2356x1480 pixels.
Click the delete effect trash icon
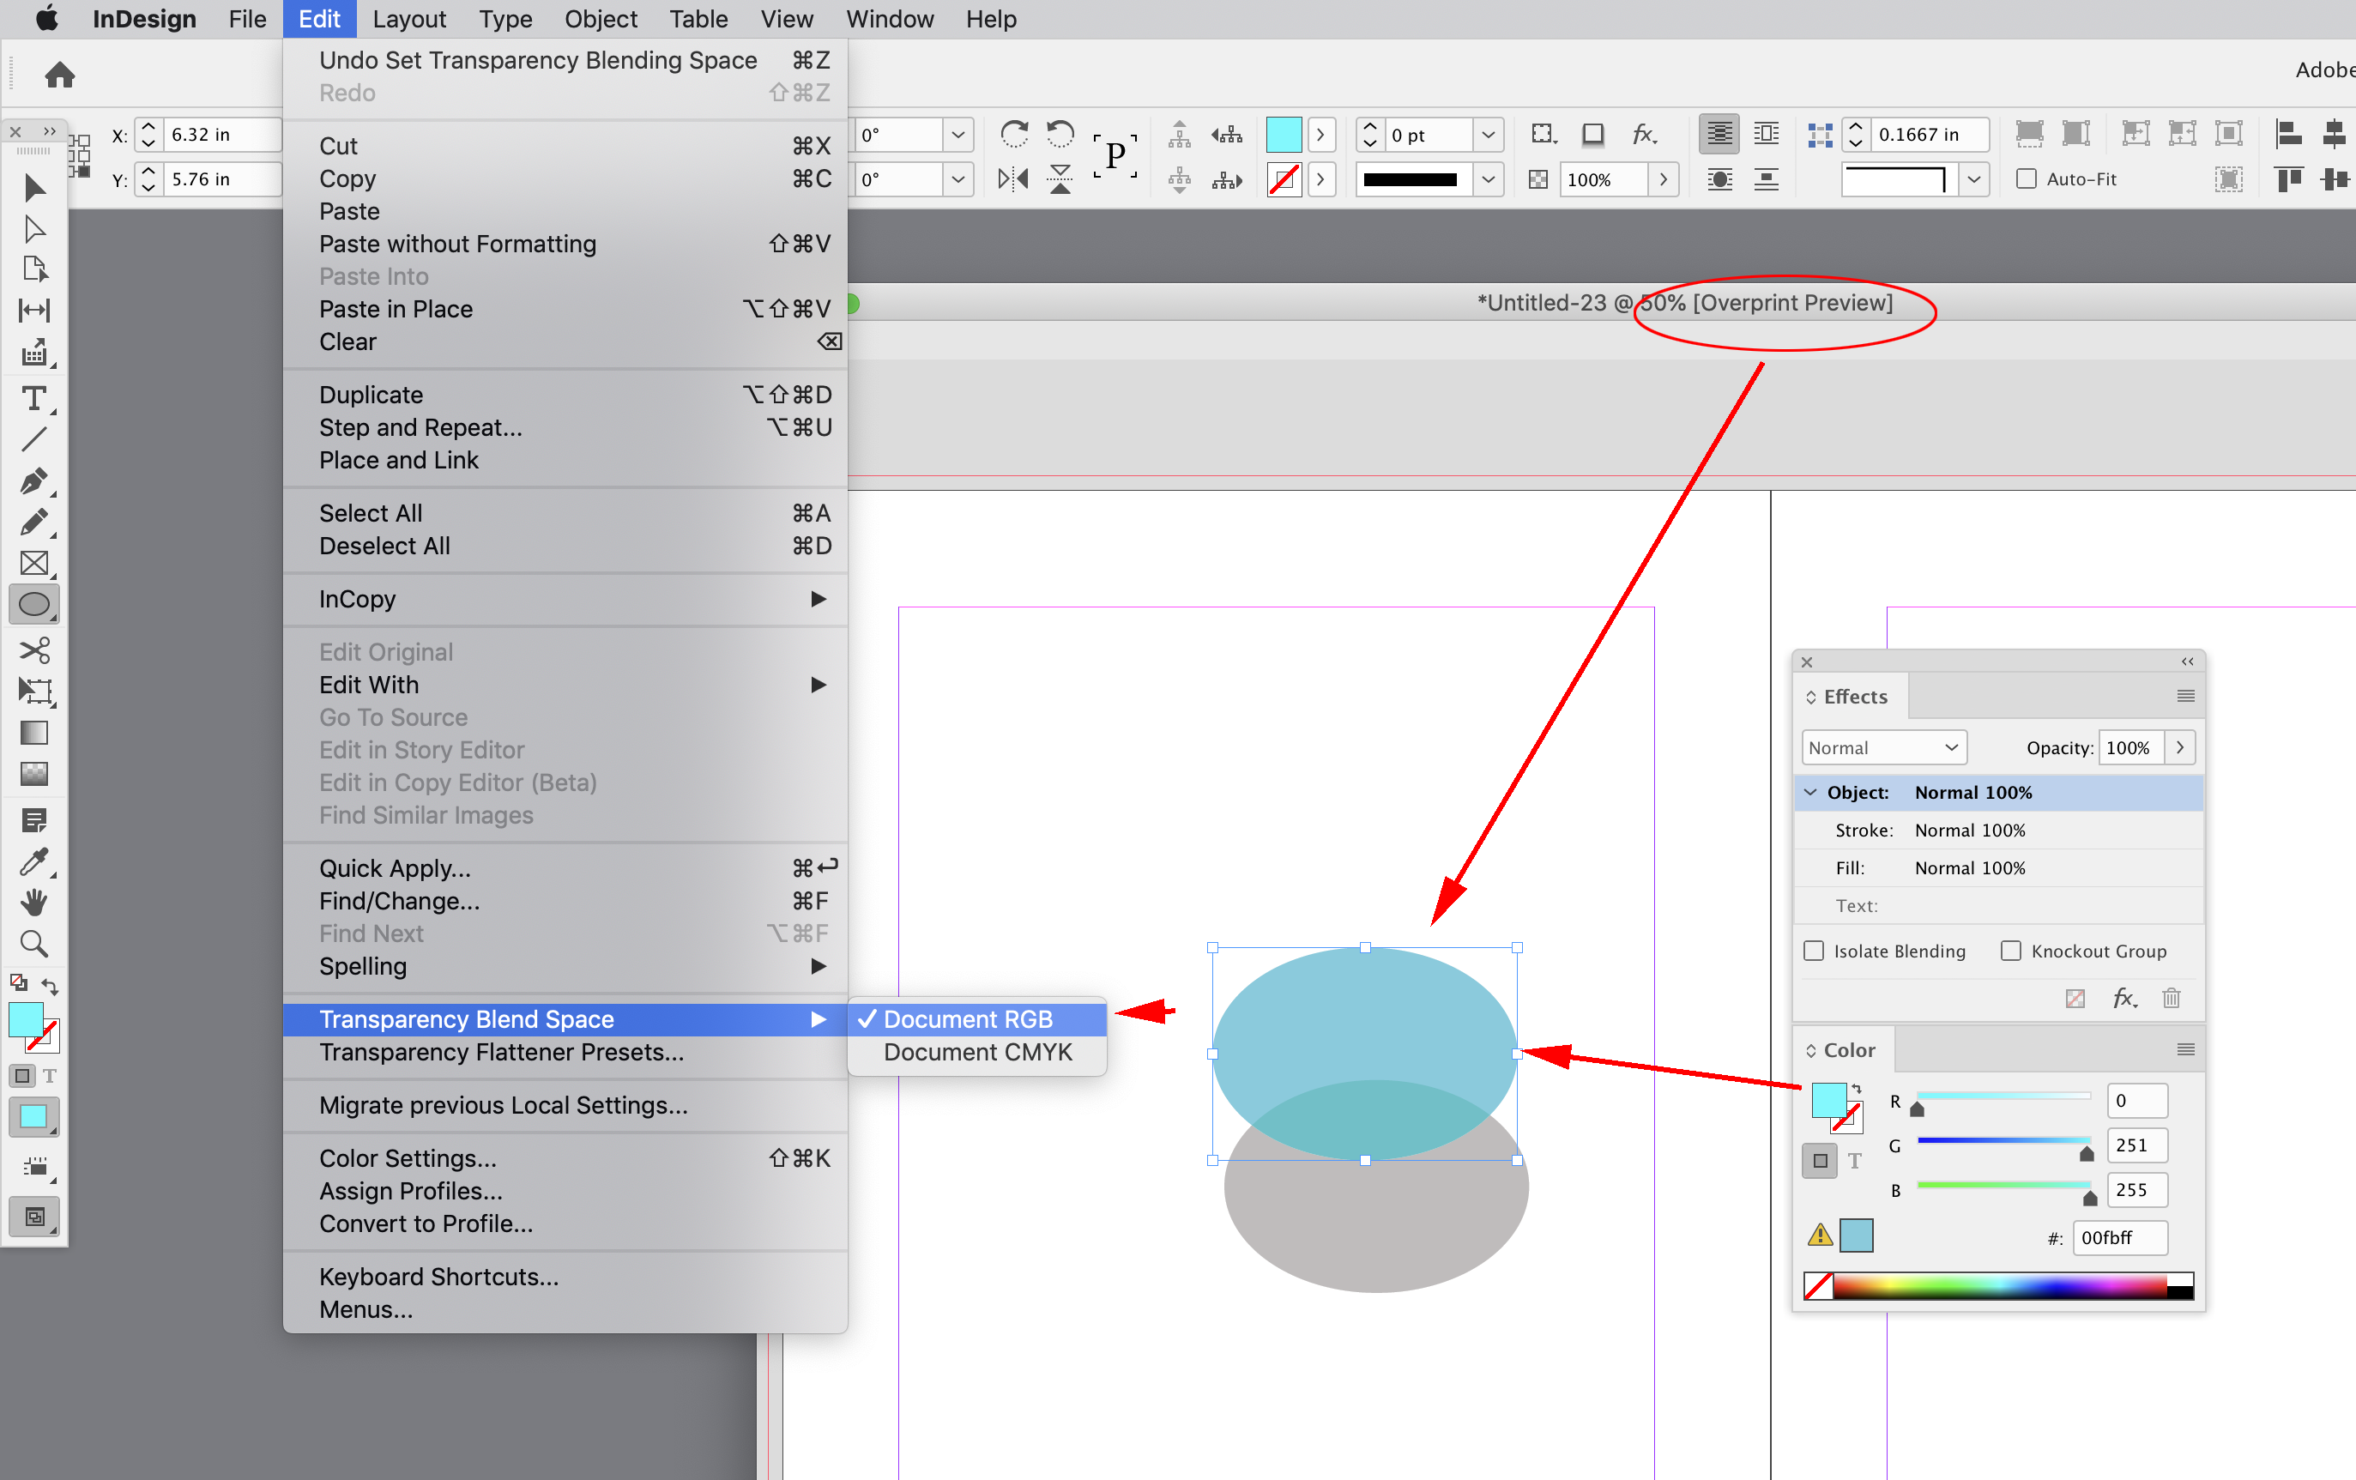click(2171, 998)
